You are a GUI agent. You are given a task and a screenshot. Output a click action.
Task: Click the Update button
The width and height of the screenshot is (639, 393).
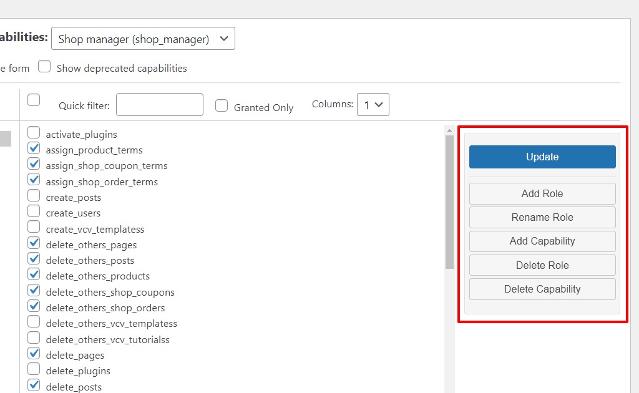point(542,157)
